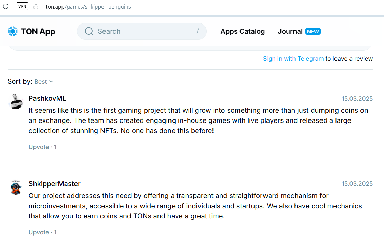384x244 pixels.
Task: Click the padlock site info icon
Action: 36,6
